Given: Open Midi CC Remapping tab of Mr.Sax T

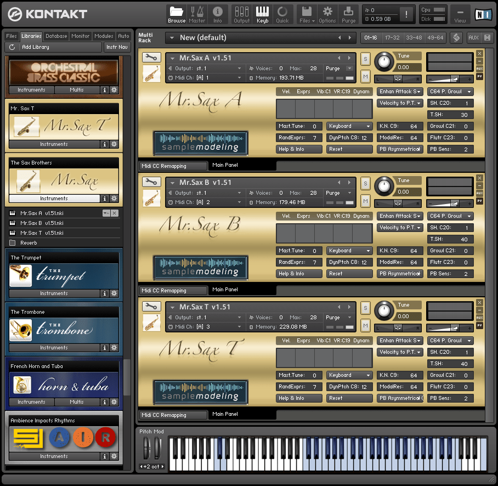Looking at the screenshot, I should tap(173, 415).
